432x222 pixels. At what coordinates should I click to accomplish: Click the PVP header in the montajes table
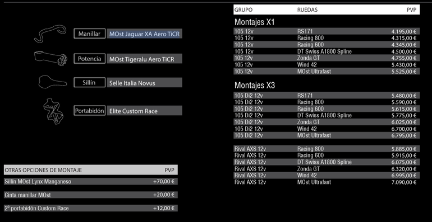point(411,10)
